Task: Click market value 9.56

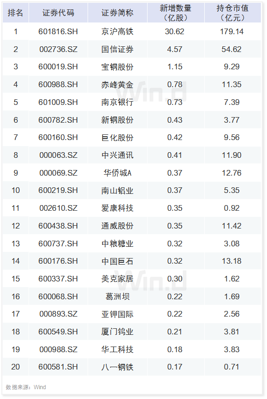Action: [231, 137]
